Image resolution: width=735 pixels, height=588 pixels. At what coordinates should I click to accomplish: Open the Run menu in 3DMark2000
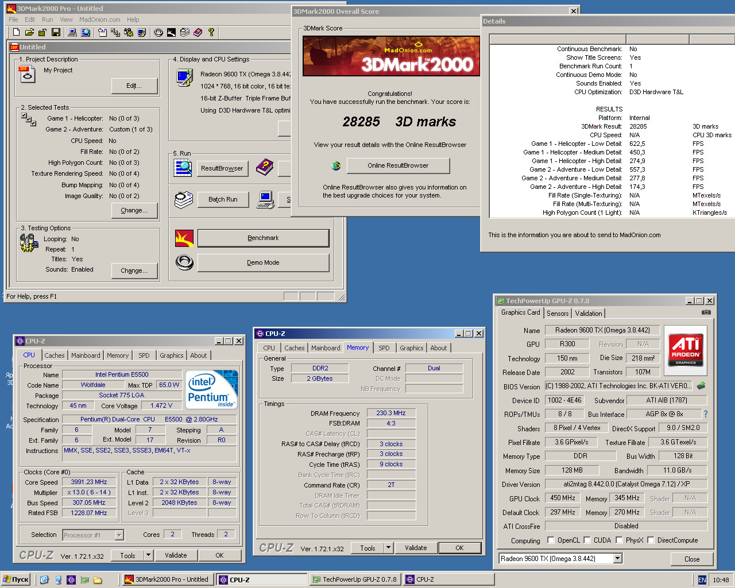(47, 20)
